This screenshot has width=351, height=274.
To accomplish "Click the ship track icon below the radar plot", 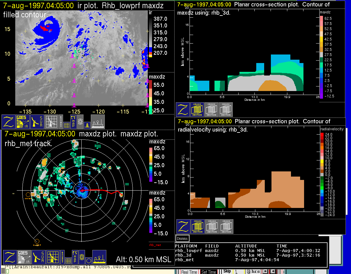I will click(x=99, y=257).
